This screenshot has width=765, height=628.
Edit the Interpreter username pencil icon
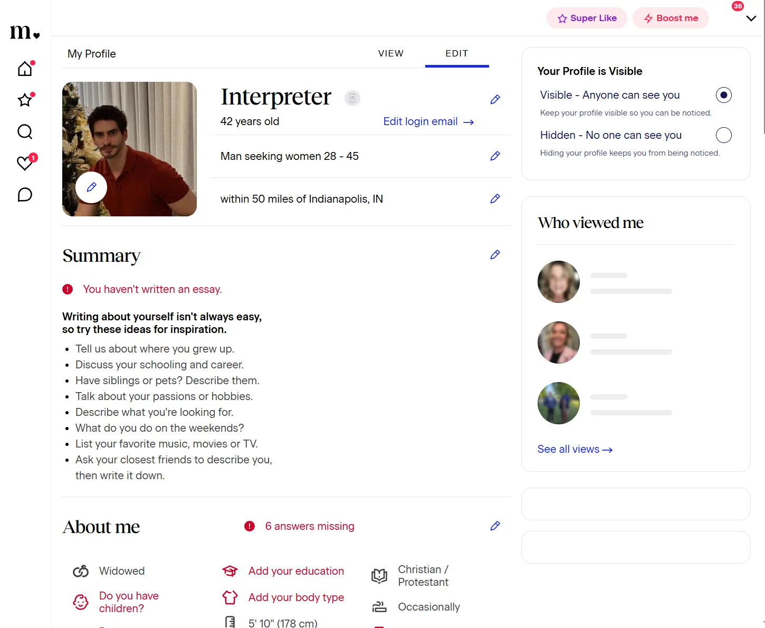pos(495,99)
